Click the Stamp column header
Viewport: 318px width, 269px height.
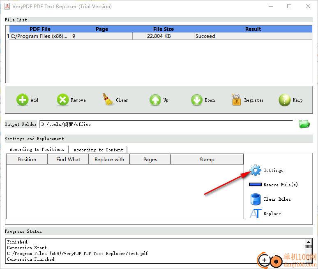(207, 159)
